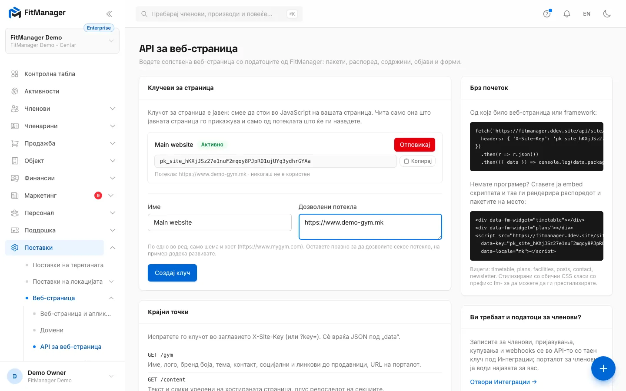Open the help question mark icon
The height and width of the screenshot is (391, 626).
[547, 14]
